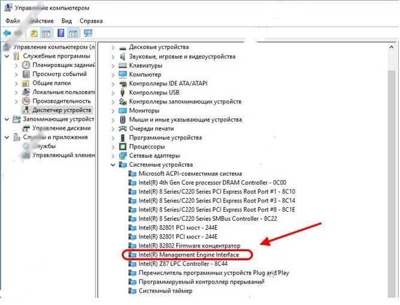The image size is (400, 305).
Task: Select Intel 82802 Firmware концентратор
Action: 190,246
